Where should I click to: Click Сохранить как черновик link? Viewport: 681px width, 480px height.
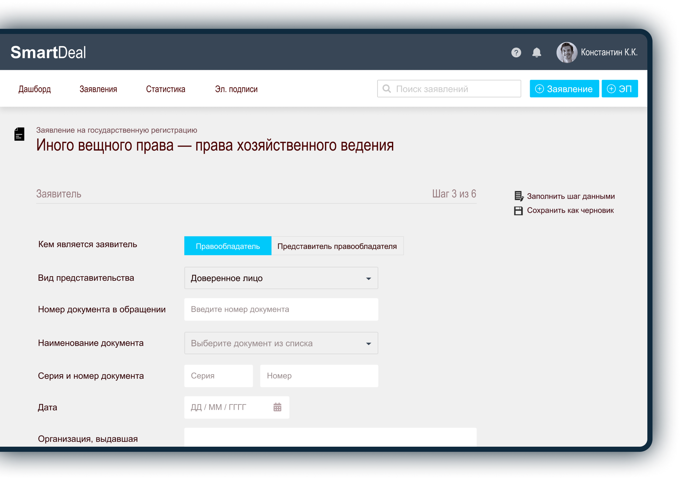pyautogui.click(x=570, y=211)
